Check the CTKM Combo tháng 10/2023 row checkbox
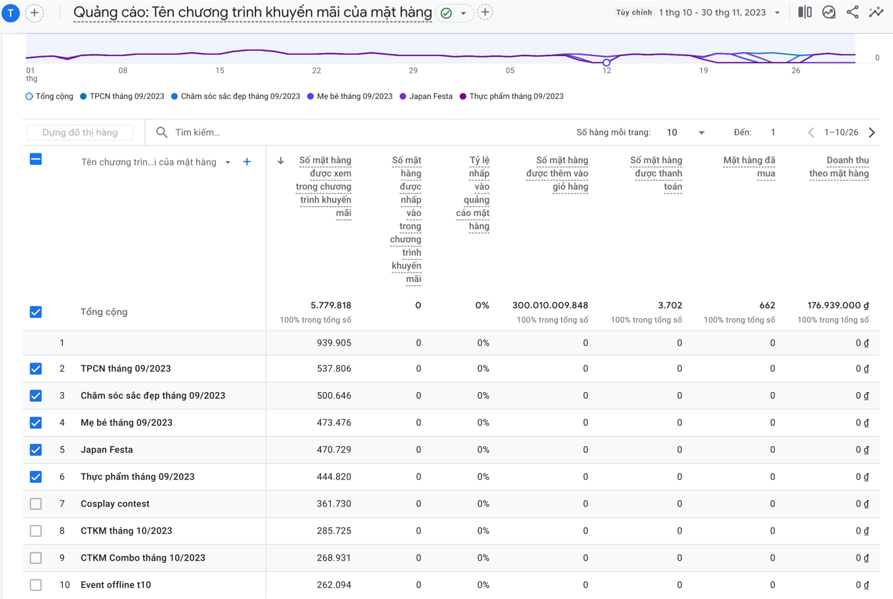Screen dimensions: 893x599 (x=36, y=558)
